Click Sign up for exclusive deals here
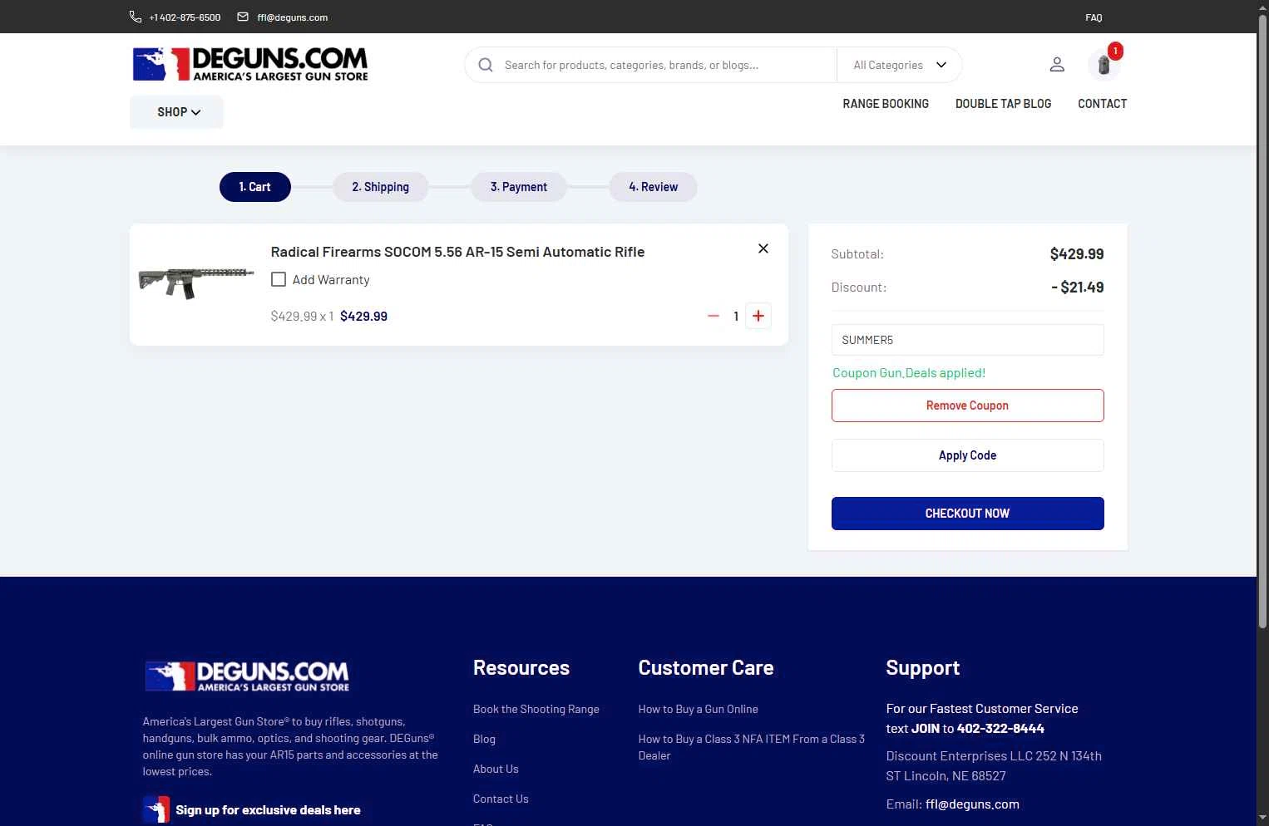This screenshot has height=826, width=1269. pos(268,810)
